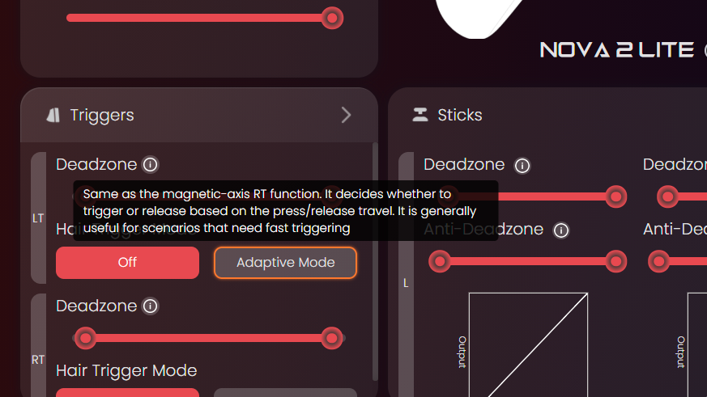Select the L stick side tab

click(406, 275)
